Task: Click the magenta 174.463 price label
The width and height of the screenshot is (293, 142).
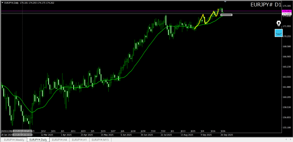Action: pyautogui.click(x=286, y=11)
